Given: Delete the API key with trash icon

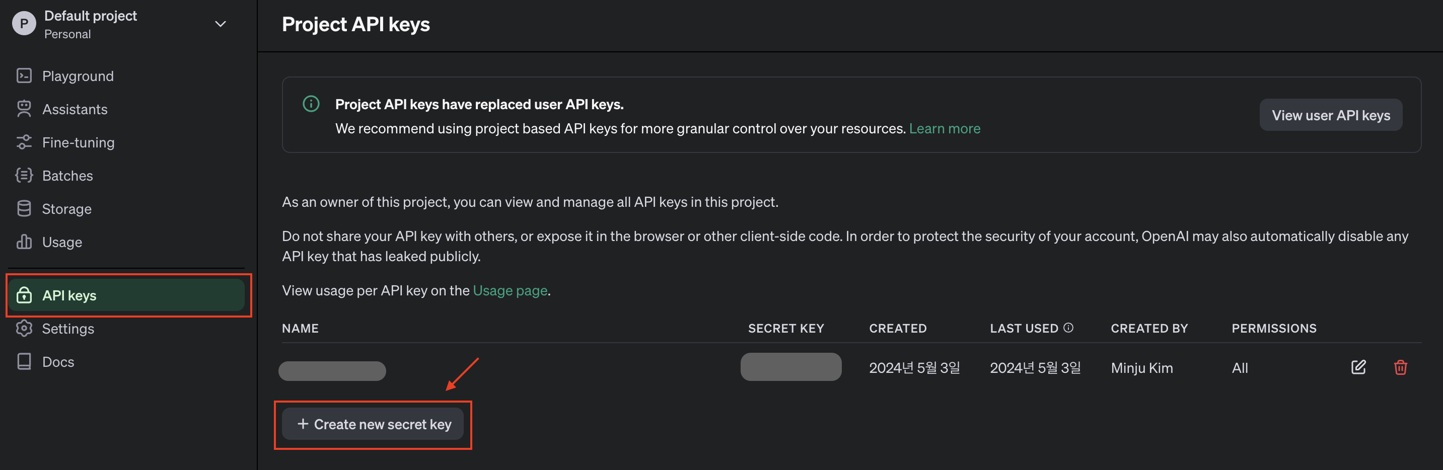Looking at the screenshot, I should tap(1400, 367).
